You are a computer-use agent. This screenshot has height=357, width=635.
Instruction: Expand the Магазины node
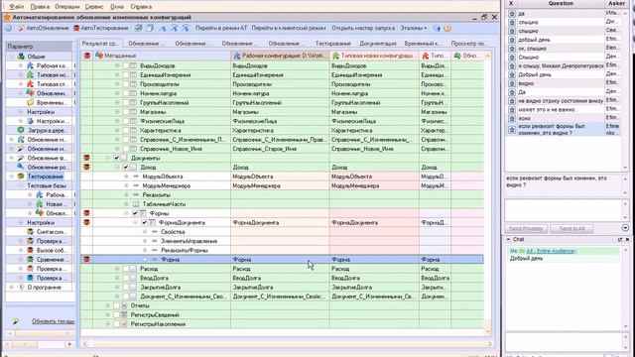pyautogui.click(x=117, y=112)
